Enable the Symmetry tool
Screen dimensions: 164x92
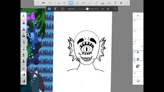84,3
